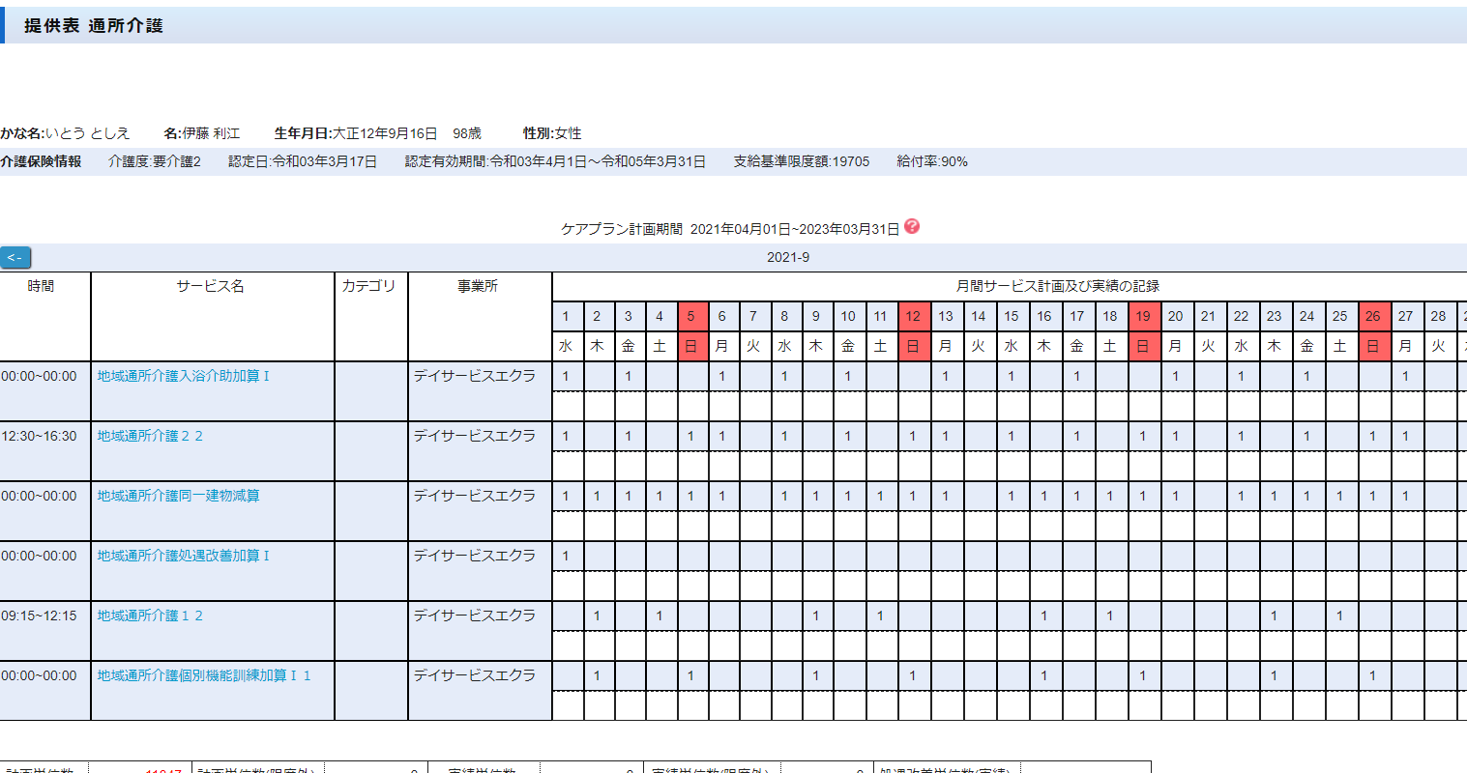Click the 事業所 column header
Image resolution: width=1467 pixels, height=773 pixels.
pos(478,286)
